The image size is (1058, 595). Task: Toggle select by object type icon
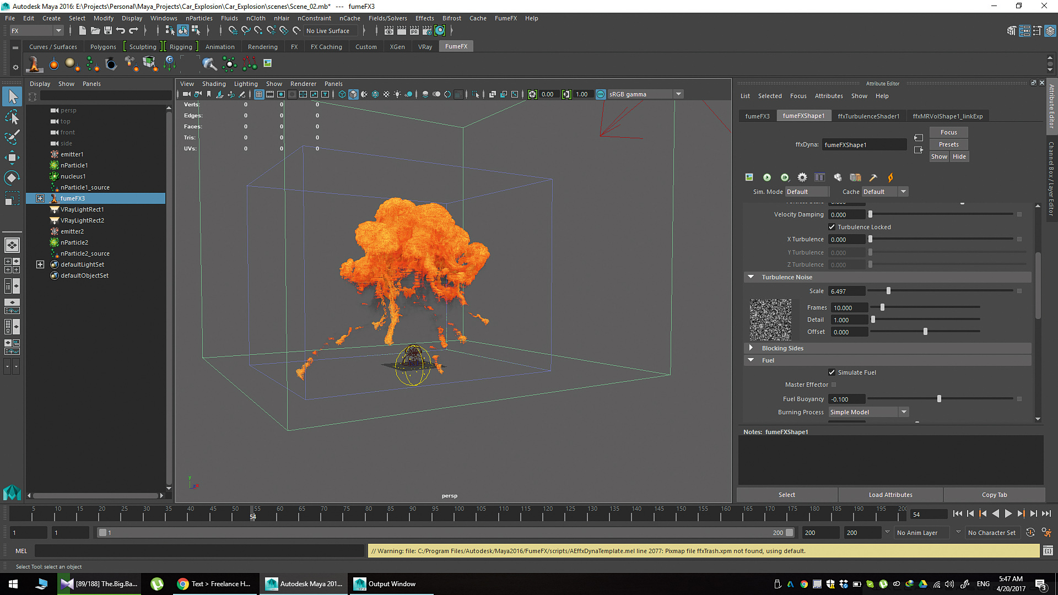183,31
